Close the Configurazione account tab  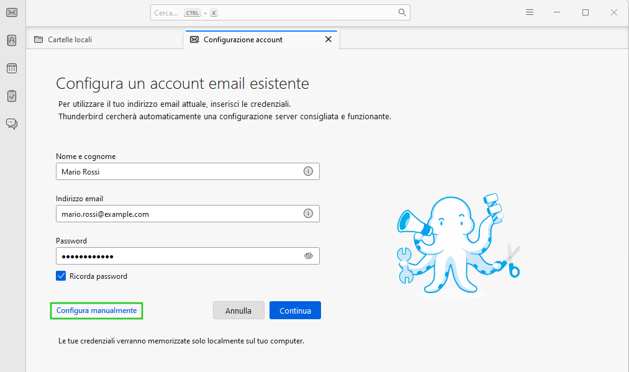(x=328, y=39)
